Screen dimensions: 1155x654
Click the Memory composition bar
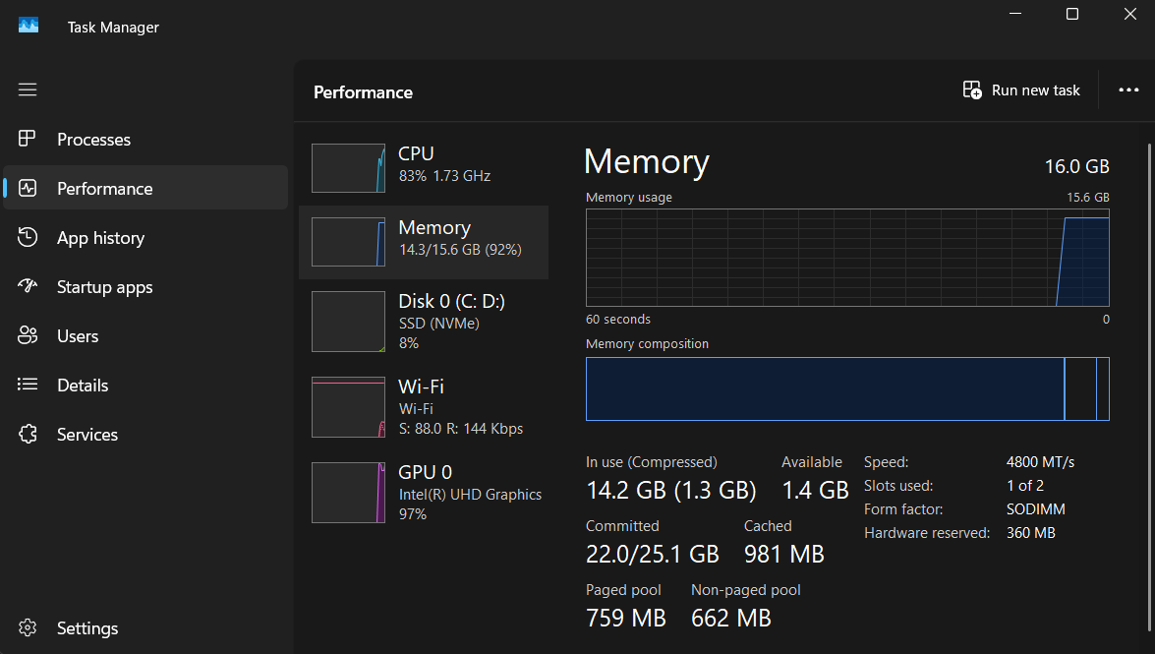pos(847,388)
